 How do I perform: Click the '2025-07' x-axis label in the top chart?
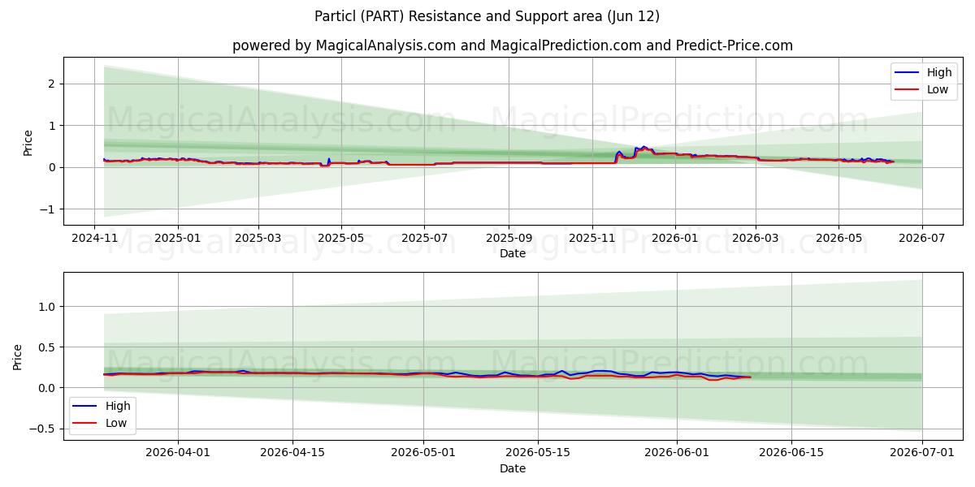click(424, 238)
